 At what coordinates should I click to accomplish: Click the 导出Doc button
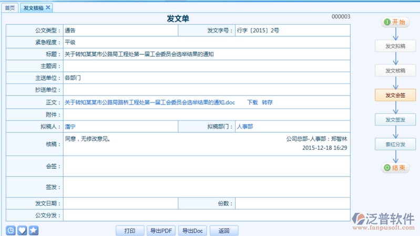tap(193, 231)
